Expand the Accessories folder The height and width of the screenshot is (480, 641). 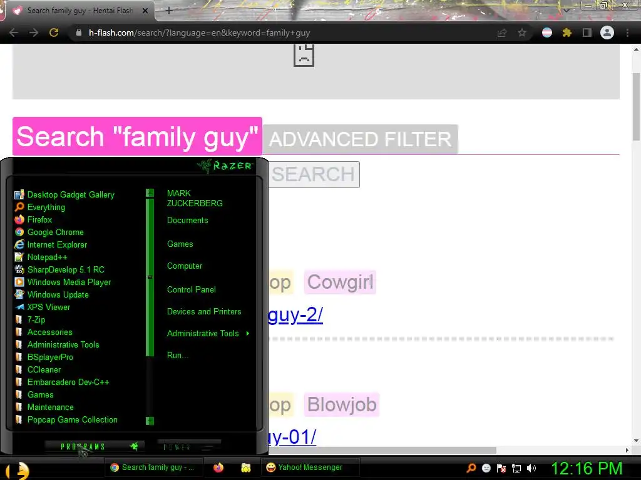coord(44,332)
